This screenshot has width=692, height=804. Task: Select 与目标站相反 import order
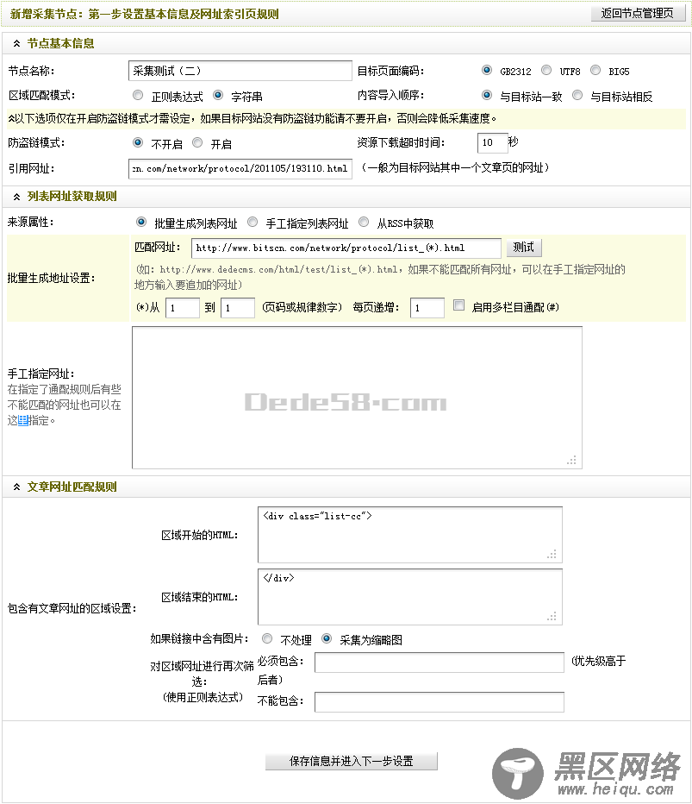[577, 96]
